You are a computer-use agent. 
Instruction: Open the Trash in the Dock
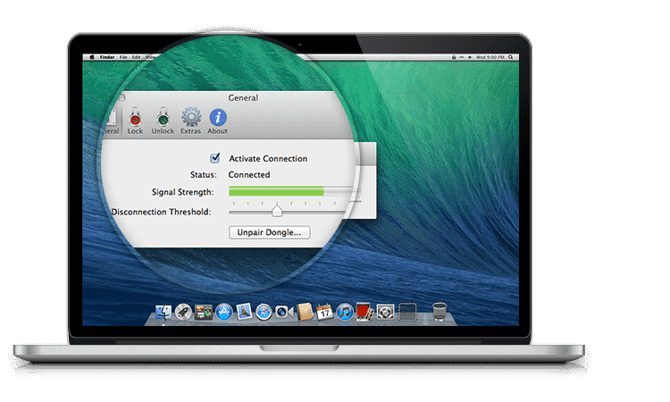pos(440,312)
